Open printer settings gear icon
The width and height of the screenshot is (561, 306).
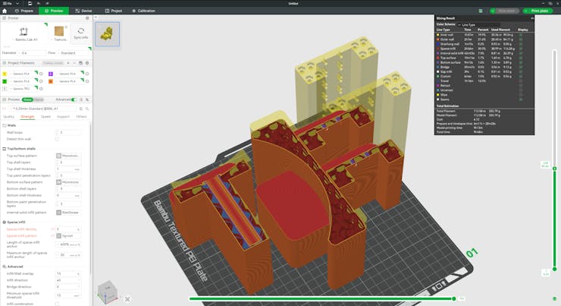[x=87, y=17]
